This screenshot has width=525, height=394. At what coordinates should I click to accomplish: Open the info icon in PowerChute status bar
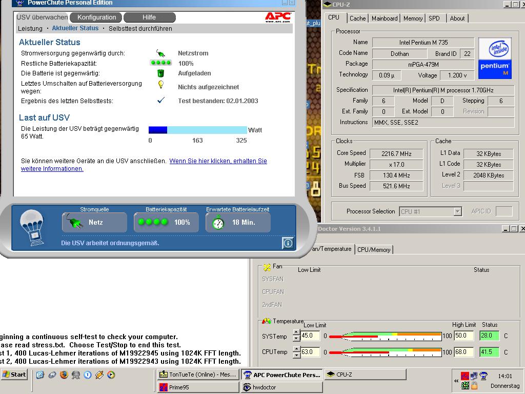(x=288, y=243)
